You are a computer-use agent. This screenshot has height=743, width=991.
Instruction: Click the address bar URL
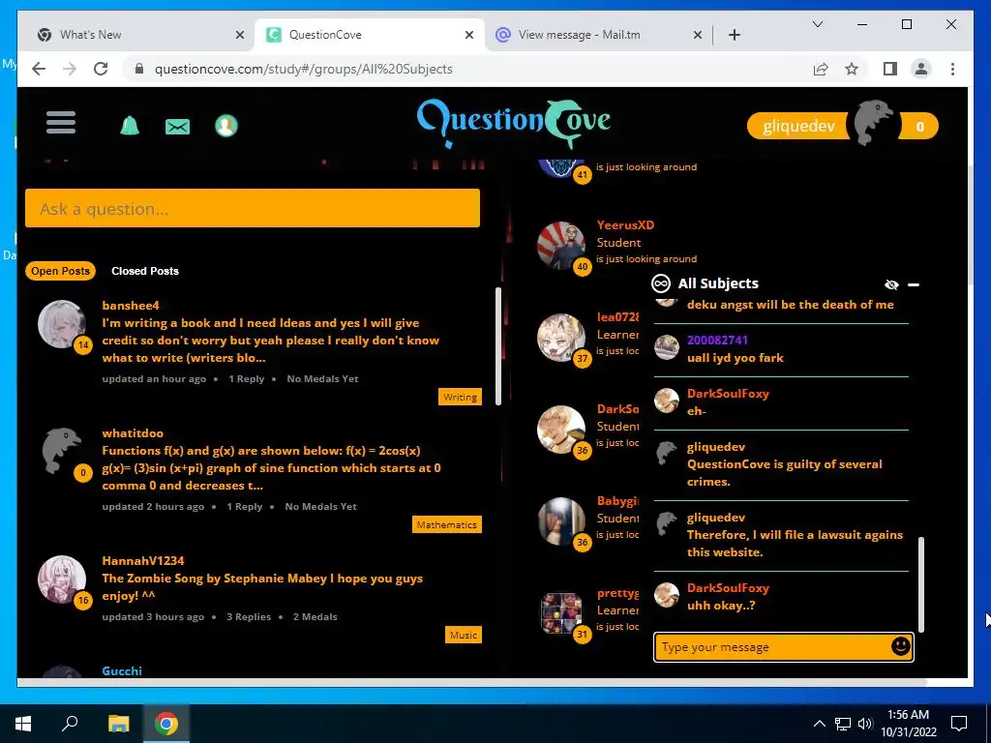[303, 69]
